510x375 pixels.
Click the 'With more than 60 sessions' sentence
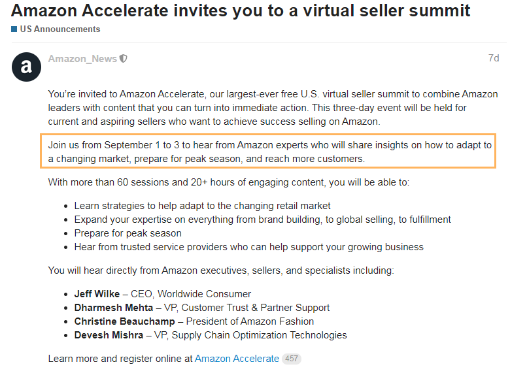[229, 182]
